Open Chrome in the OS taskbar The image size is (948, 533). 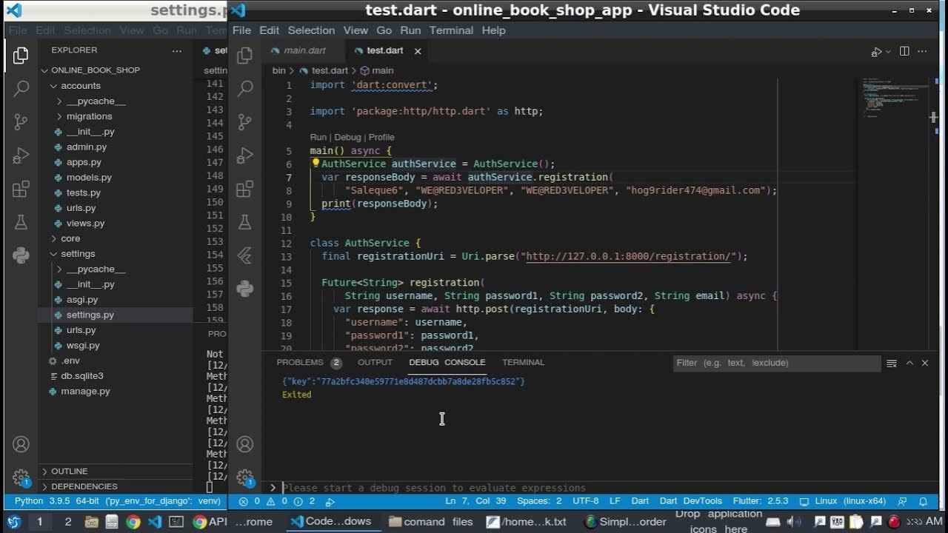click(133, 522)
